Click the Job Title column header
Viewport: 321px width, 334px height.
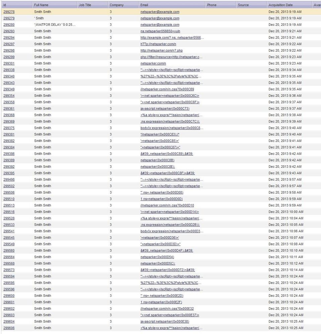(x=85, y=5)
